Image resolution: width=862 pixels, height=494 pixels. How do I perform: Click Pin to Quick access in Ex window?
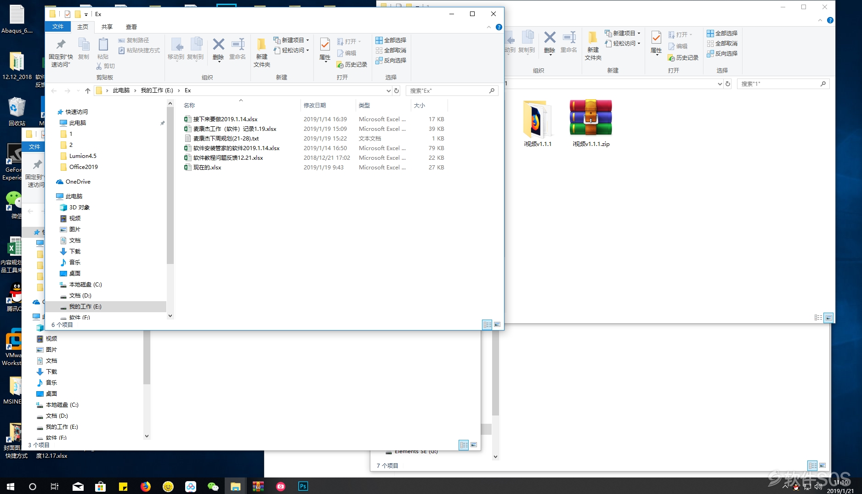(61, 53)
